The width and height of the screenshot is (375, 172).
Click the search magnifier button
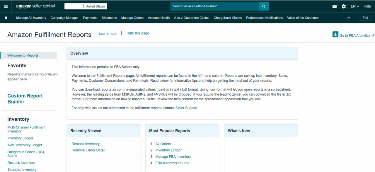coord(264,6)
